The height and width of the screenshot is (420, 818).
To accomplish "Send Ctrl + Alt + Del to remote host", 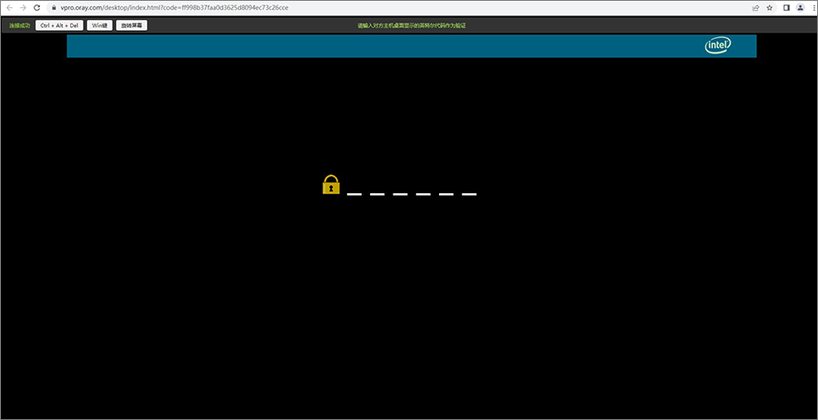I will [59, 25].
